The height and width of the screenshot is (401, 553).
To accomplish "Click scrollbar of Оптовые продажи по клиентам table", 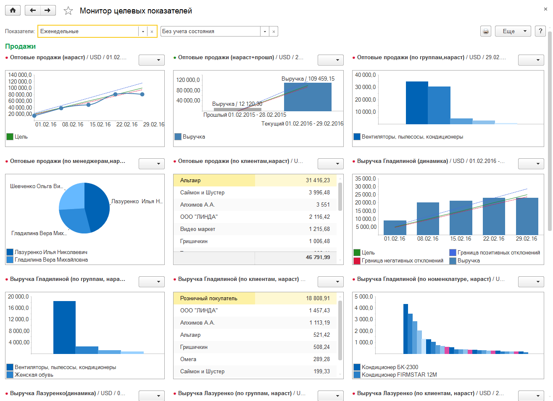I will pyautogui.click(x=340, y=197).
